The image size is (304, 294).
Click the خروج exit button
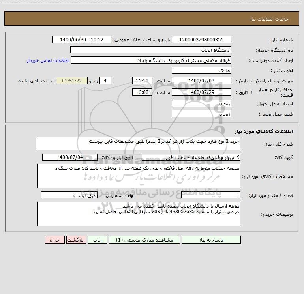(x=54, y=240)
